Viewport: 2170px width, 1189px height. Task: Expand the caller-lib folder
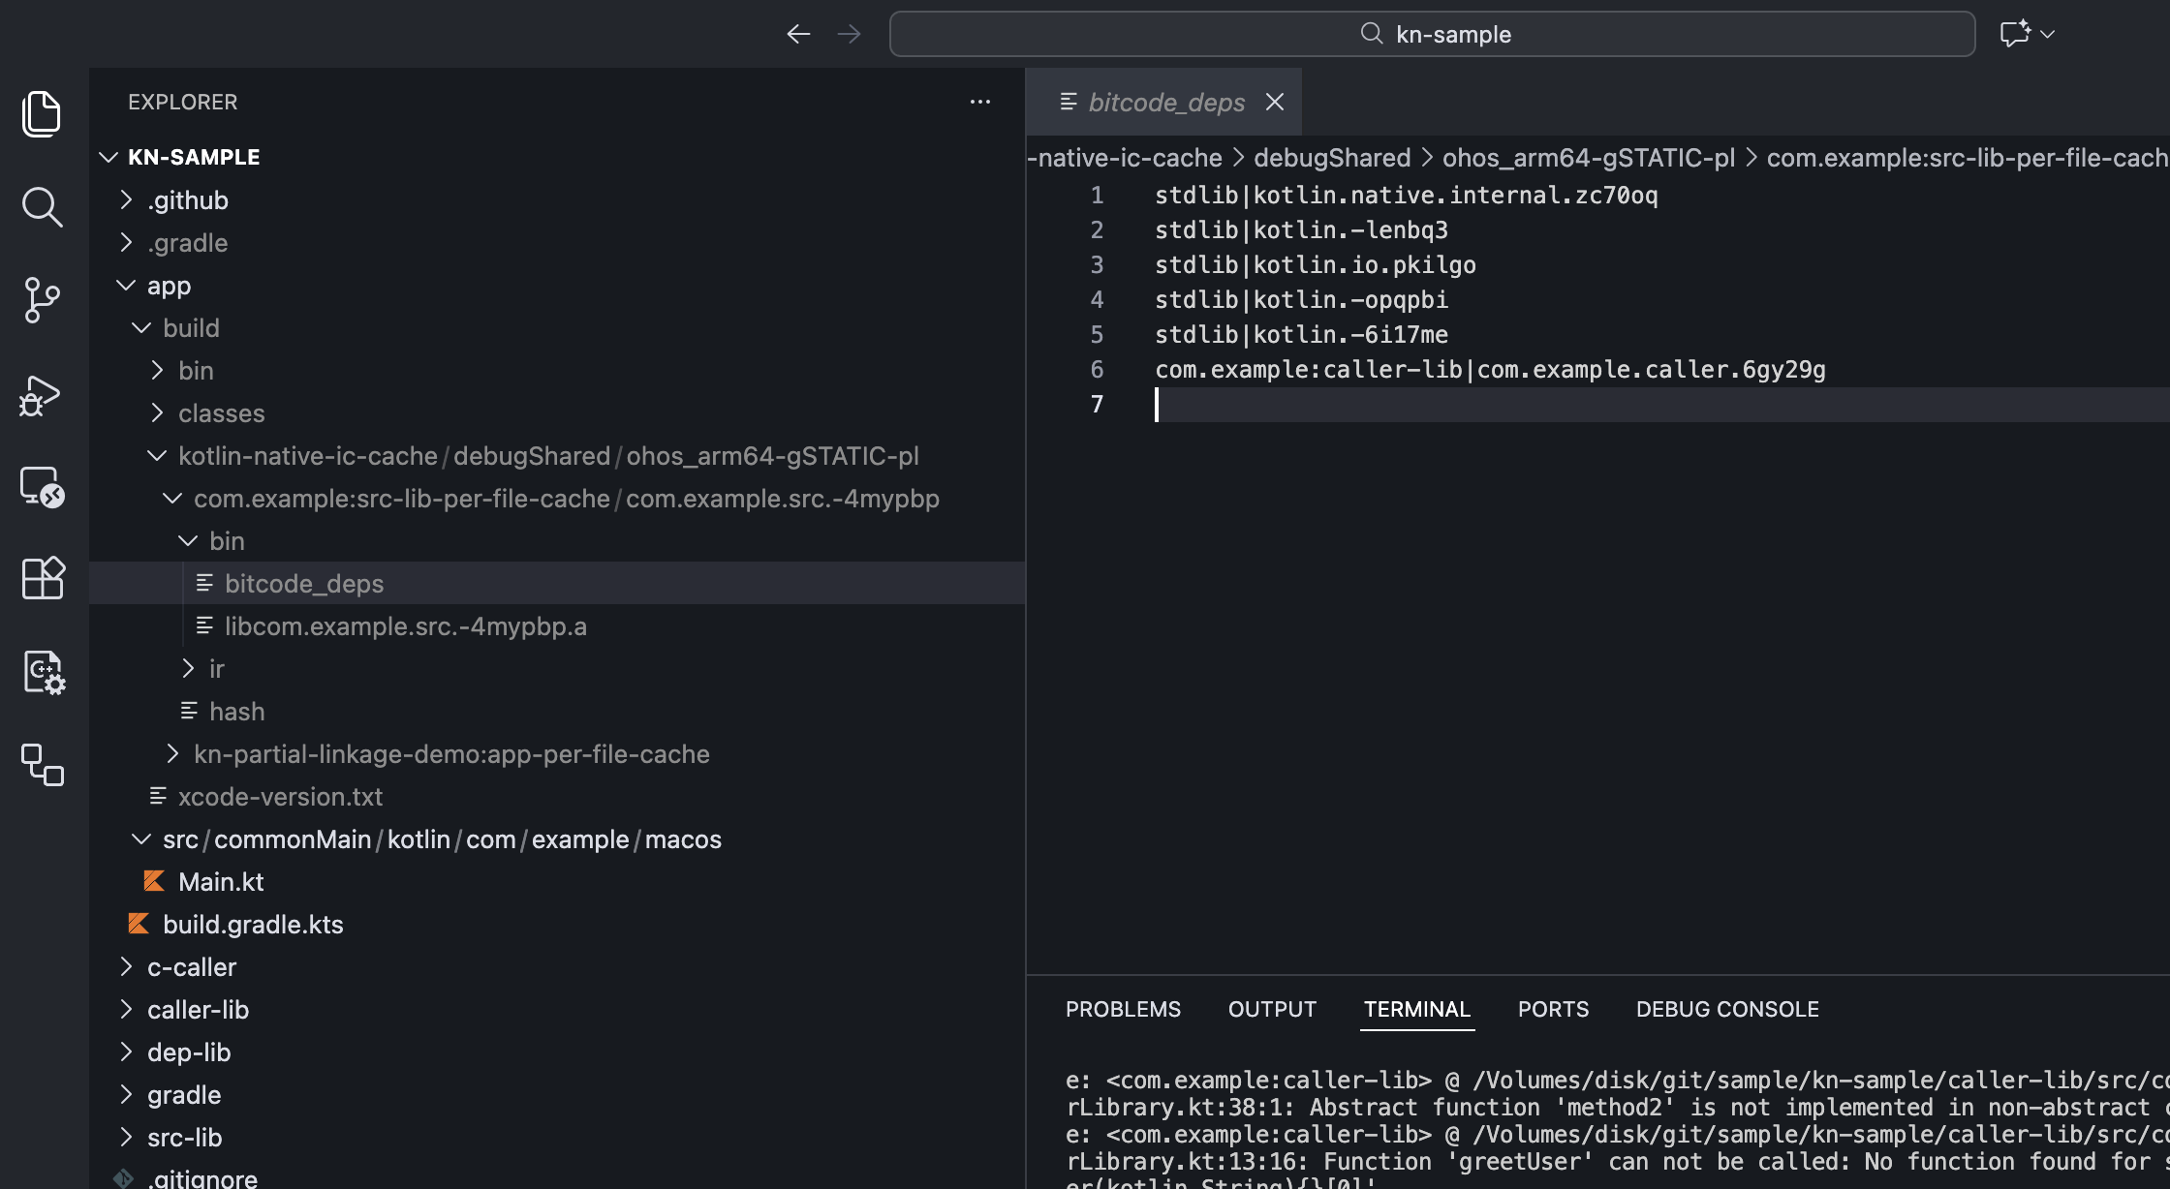coord(198,1010)
